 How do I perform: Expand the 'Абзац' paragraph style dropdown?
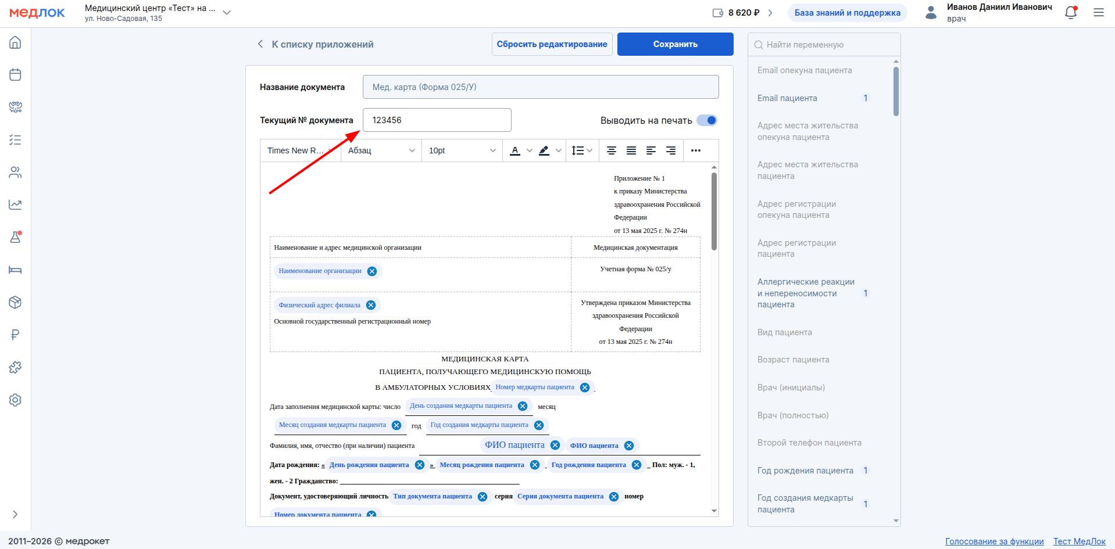coord(381,150)
